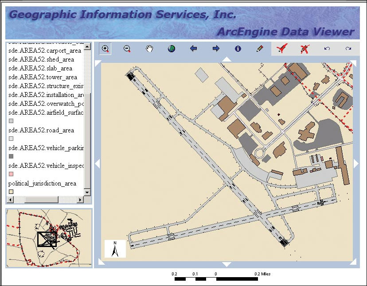Select the sde.AREA52.slab_area layer

coord(40,69)
